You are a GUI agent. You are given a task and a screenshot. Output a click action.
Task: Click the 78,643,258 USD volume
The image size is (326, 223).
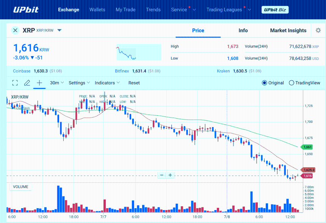304,58
